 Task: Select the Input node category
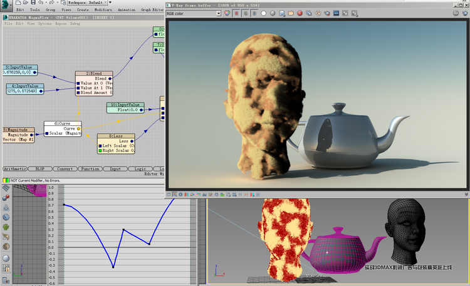tap(115, 169)
